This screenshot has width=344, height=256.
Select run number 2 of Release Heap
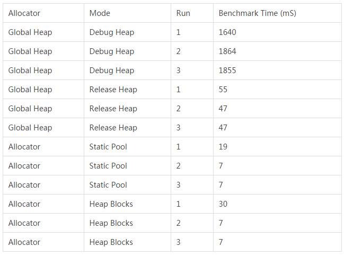[179, 109]
